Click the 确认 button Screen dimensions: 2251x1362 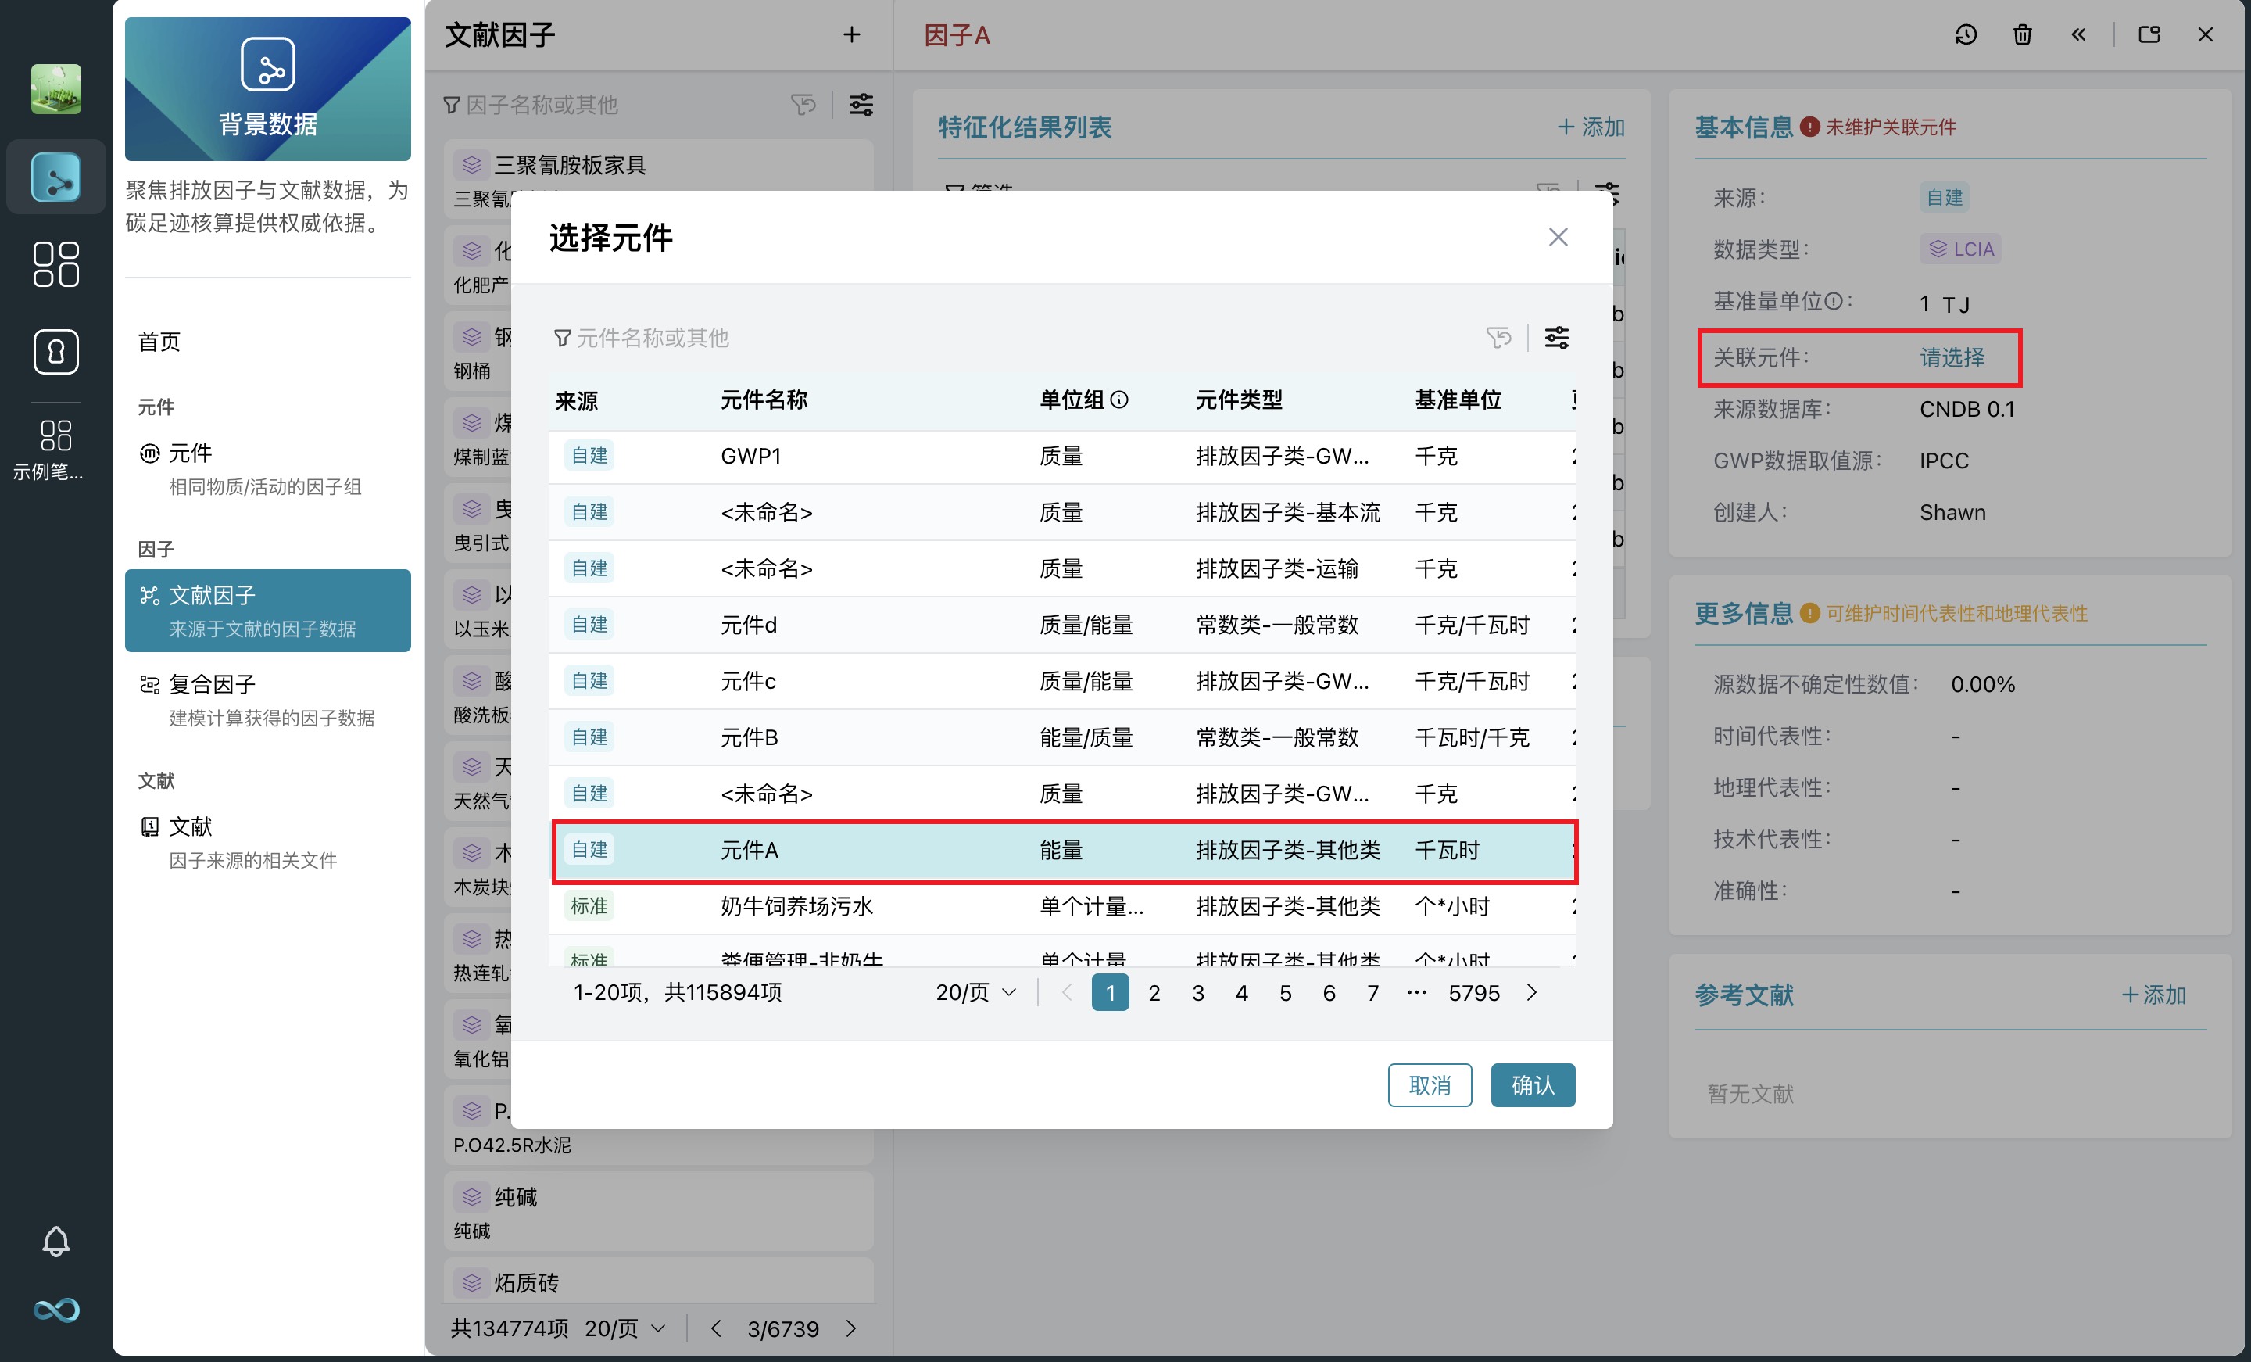pos(1532,1085)
